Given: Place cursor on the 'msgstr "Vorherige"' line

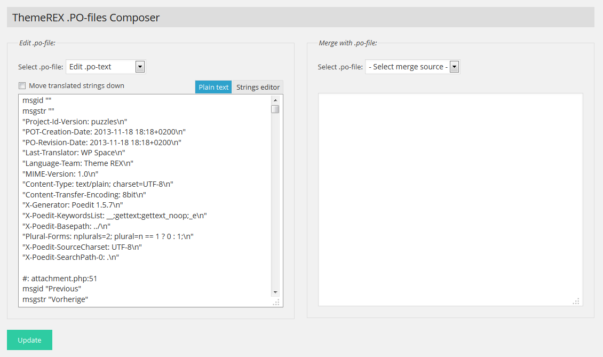Looking at the screenshot, I should [x=55, y=299].
